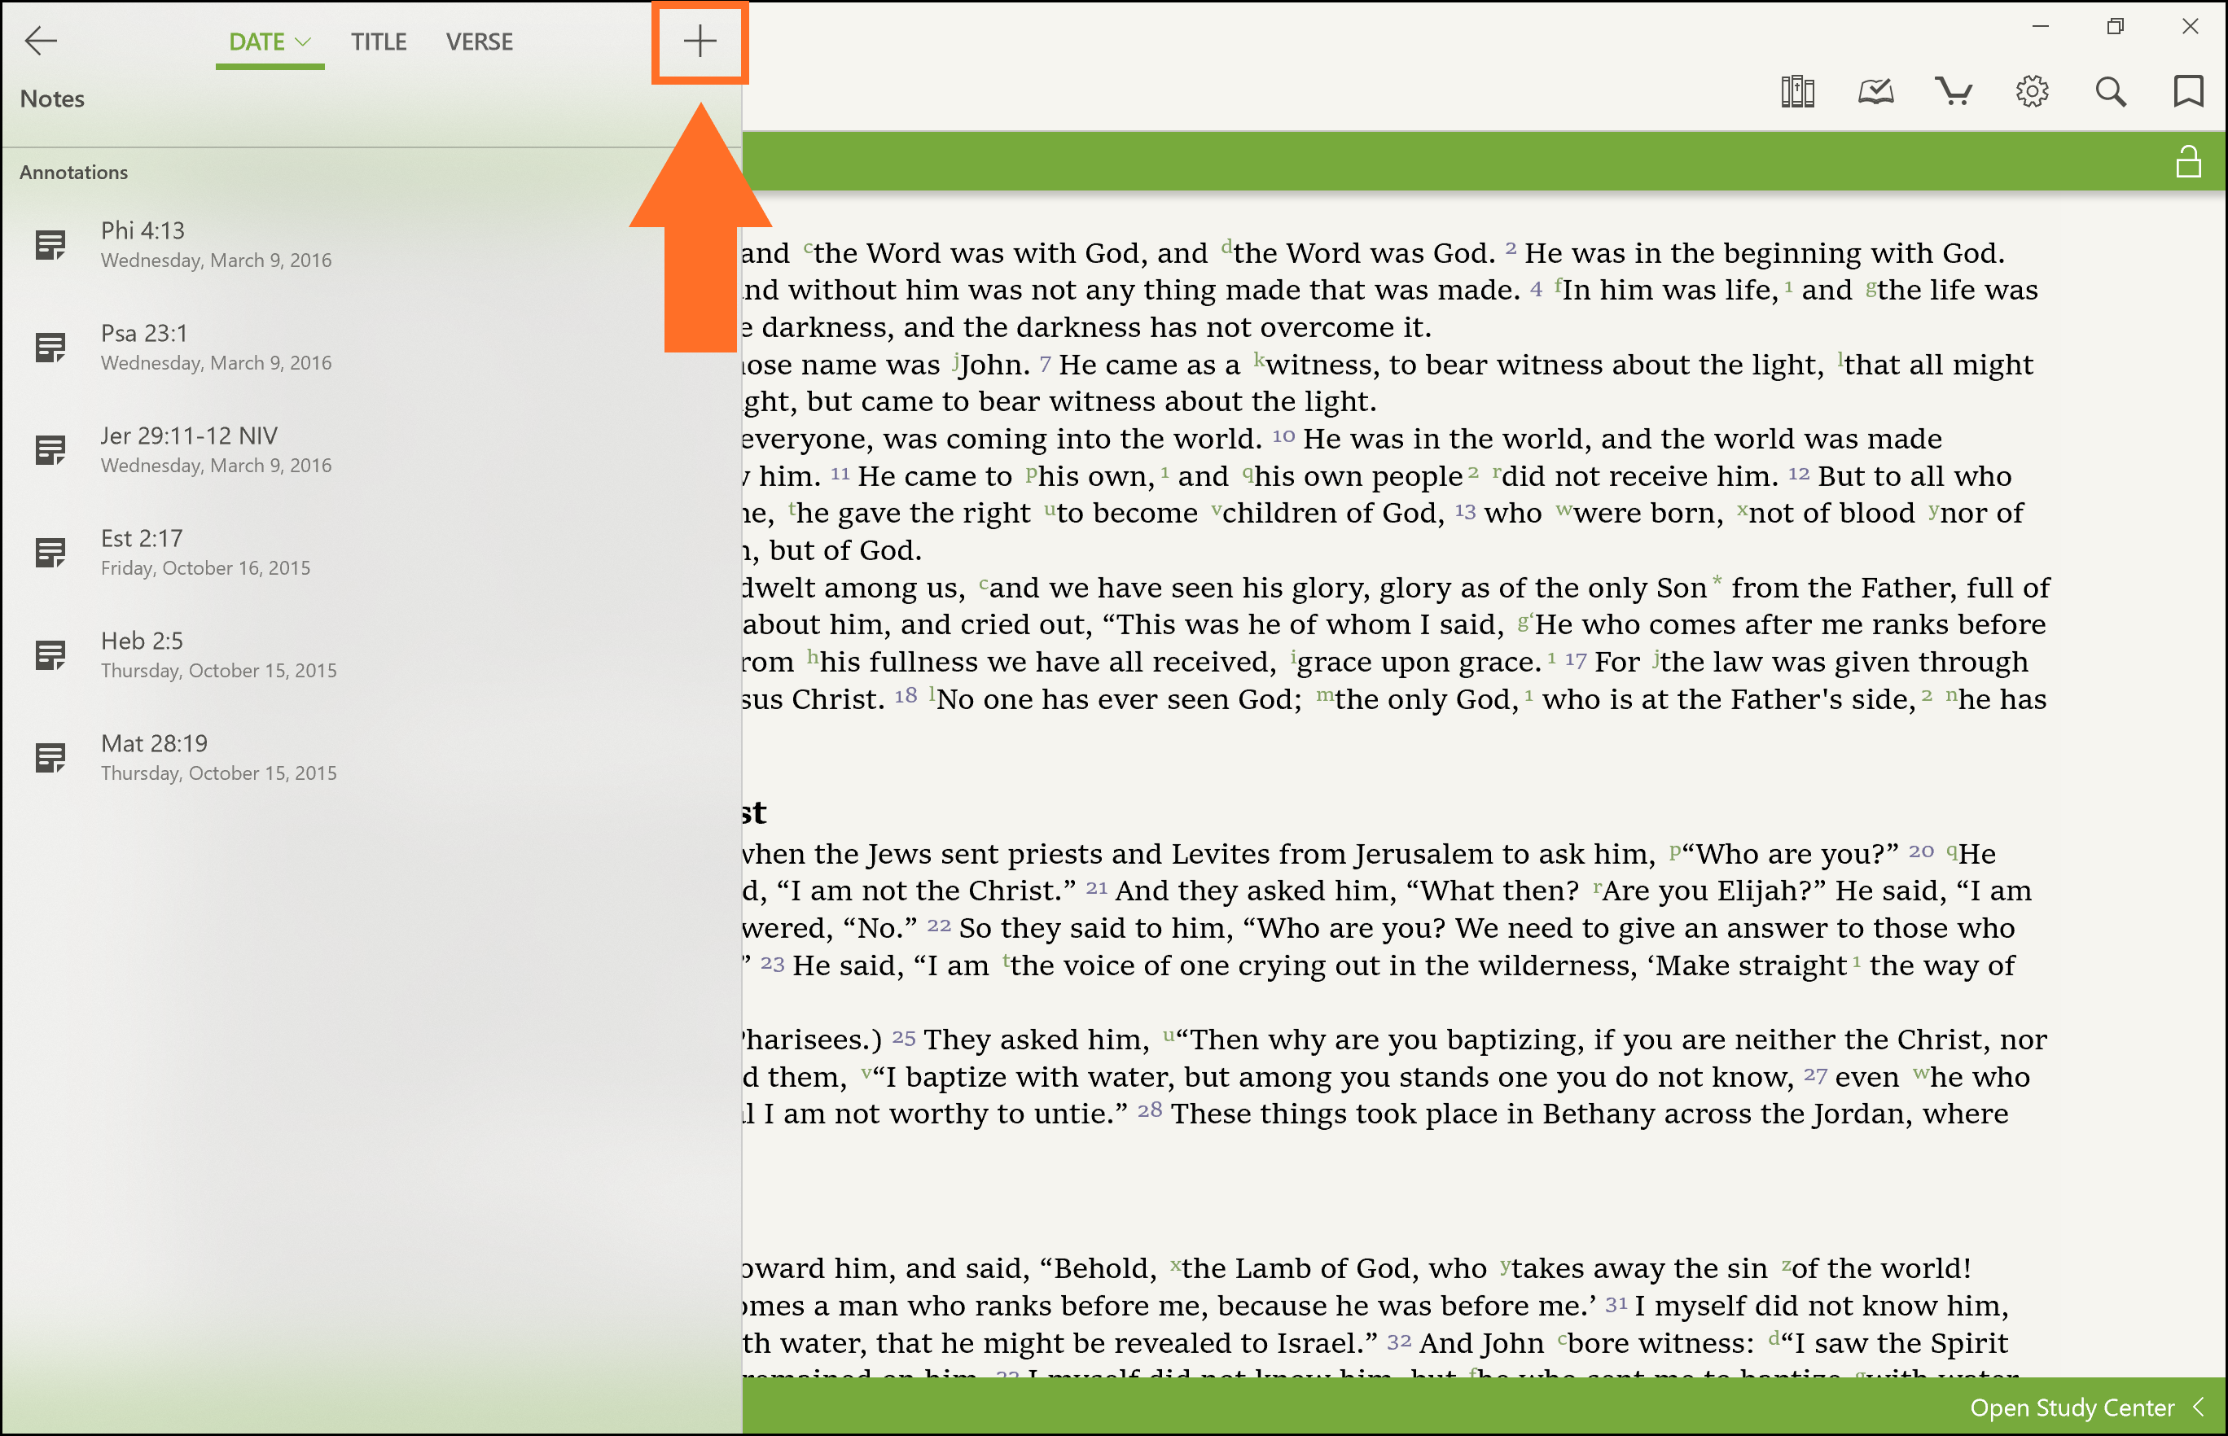Screen dimensions: 2228x1436
Task: Click the bookmark ribbon icon
Action: point(2188,91)
